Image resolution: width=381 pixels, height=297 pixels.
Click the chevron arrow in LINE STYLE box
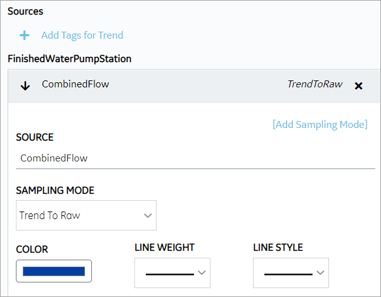tap(320, 273)
